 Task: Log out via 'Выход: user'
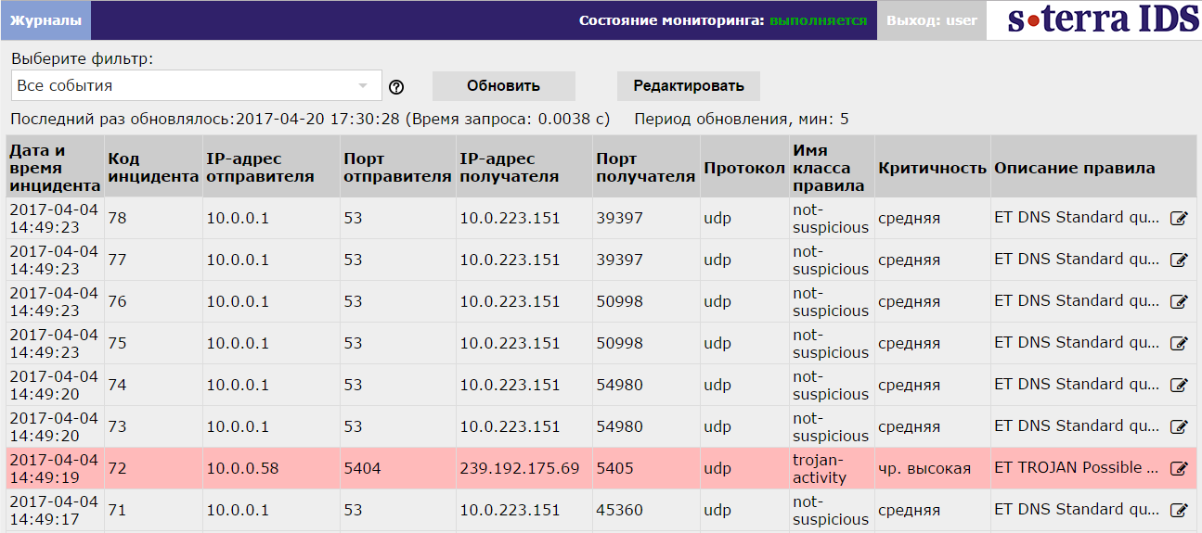(932, 20)
